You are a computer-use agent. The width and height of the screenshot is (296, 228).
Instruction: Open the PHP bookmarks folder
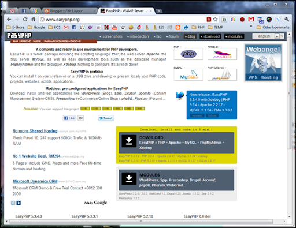[x=198, y=28]
